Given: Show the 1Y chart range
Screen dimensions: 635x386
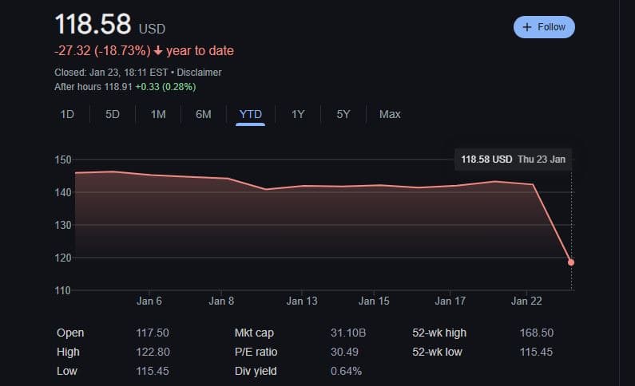Looking at the screenshot, I should [298, 114].
